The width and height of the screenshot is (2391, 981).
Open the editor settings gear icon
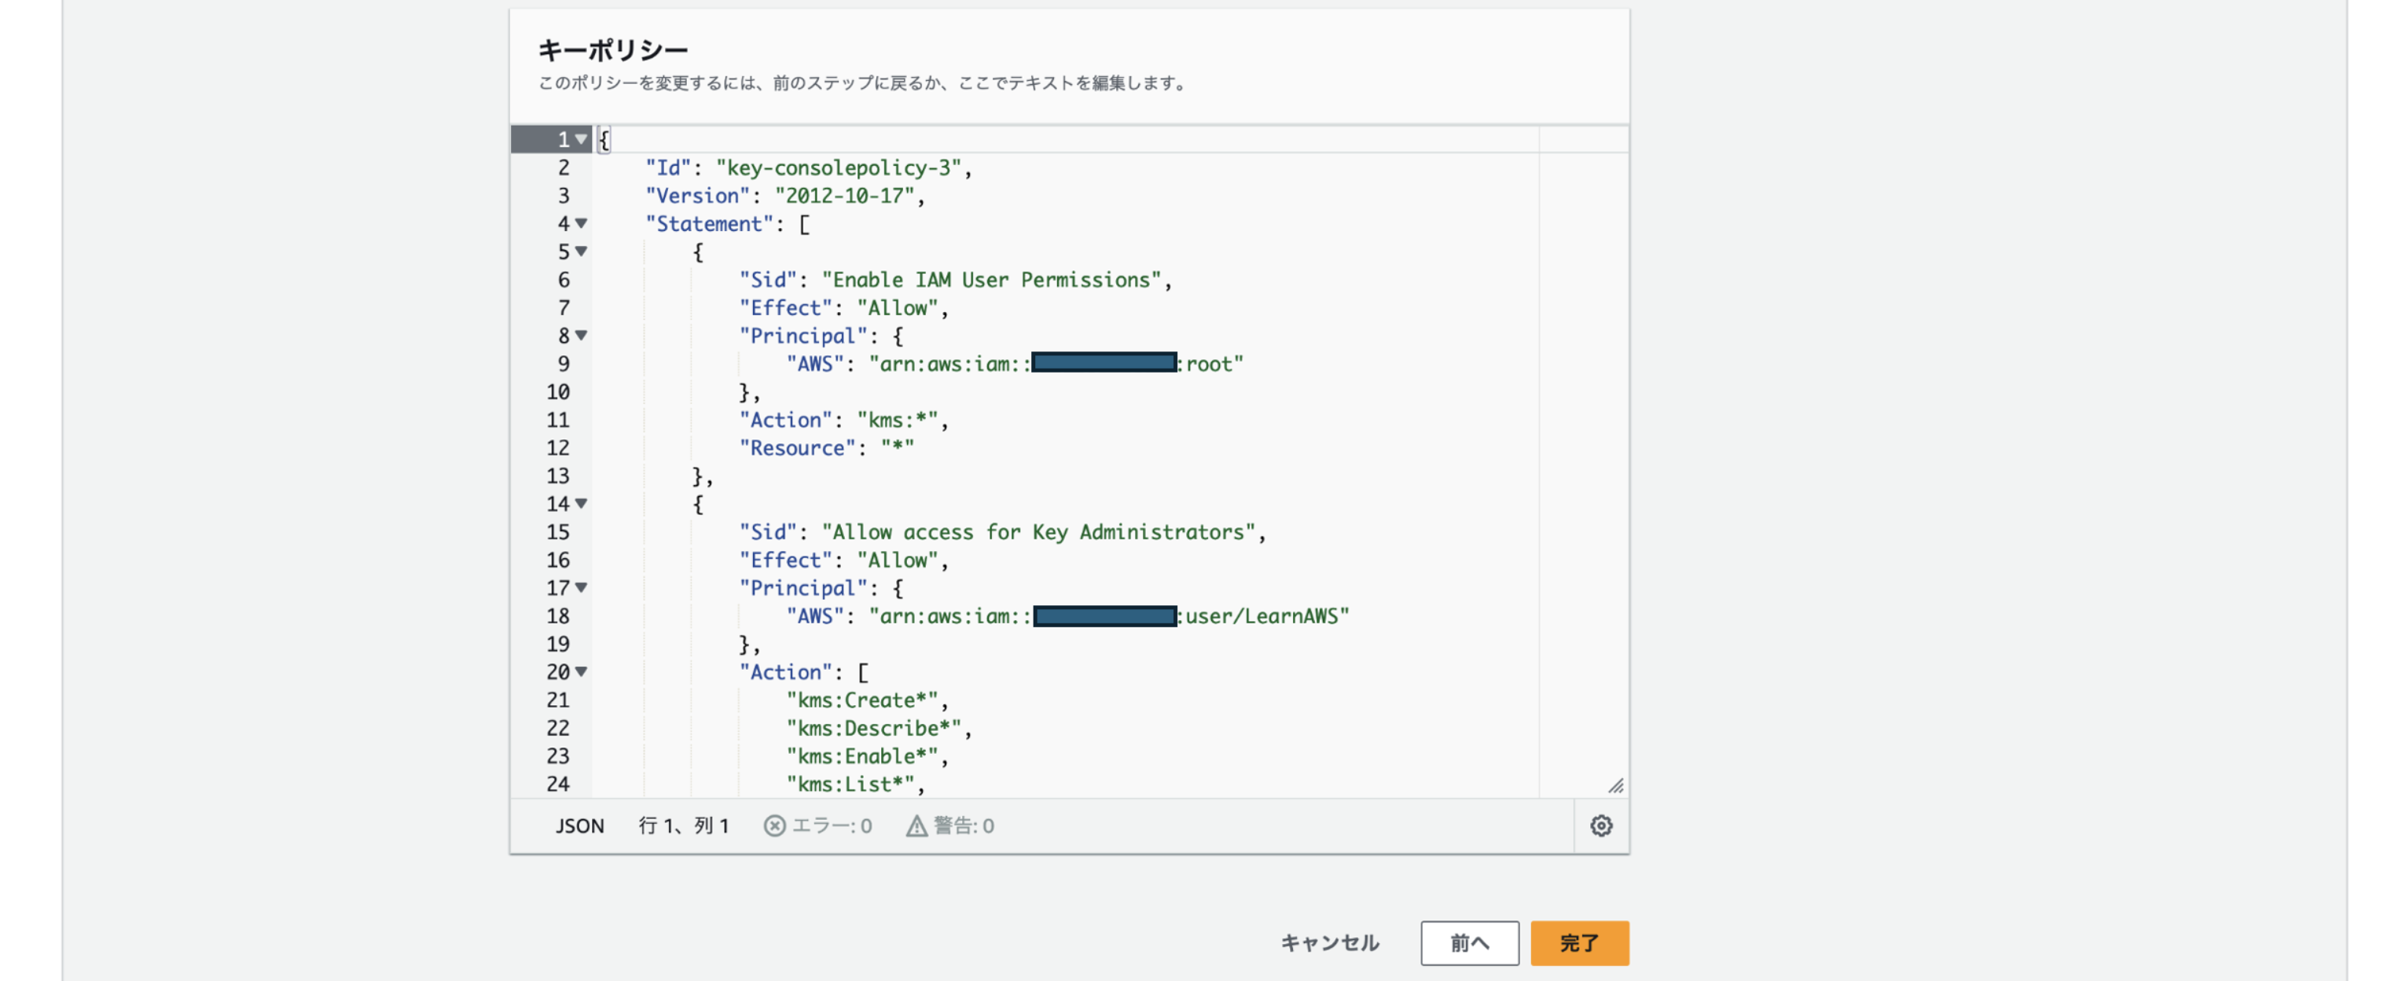tap(1601, 825)
